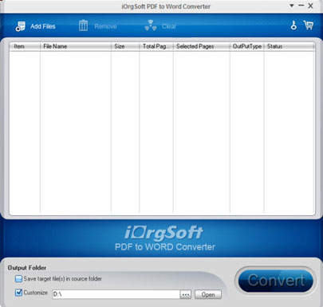Start conversion with the Convert button
The width and height of the screenshot is (323, 307).
[x=276, y=281]
